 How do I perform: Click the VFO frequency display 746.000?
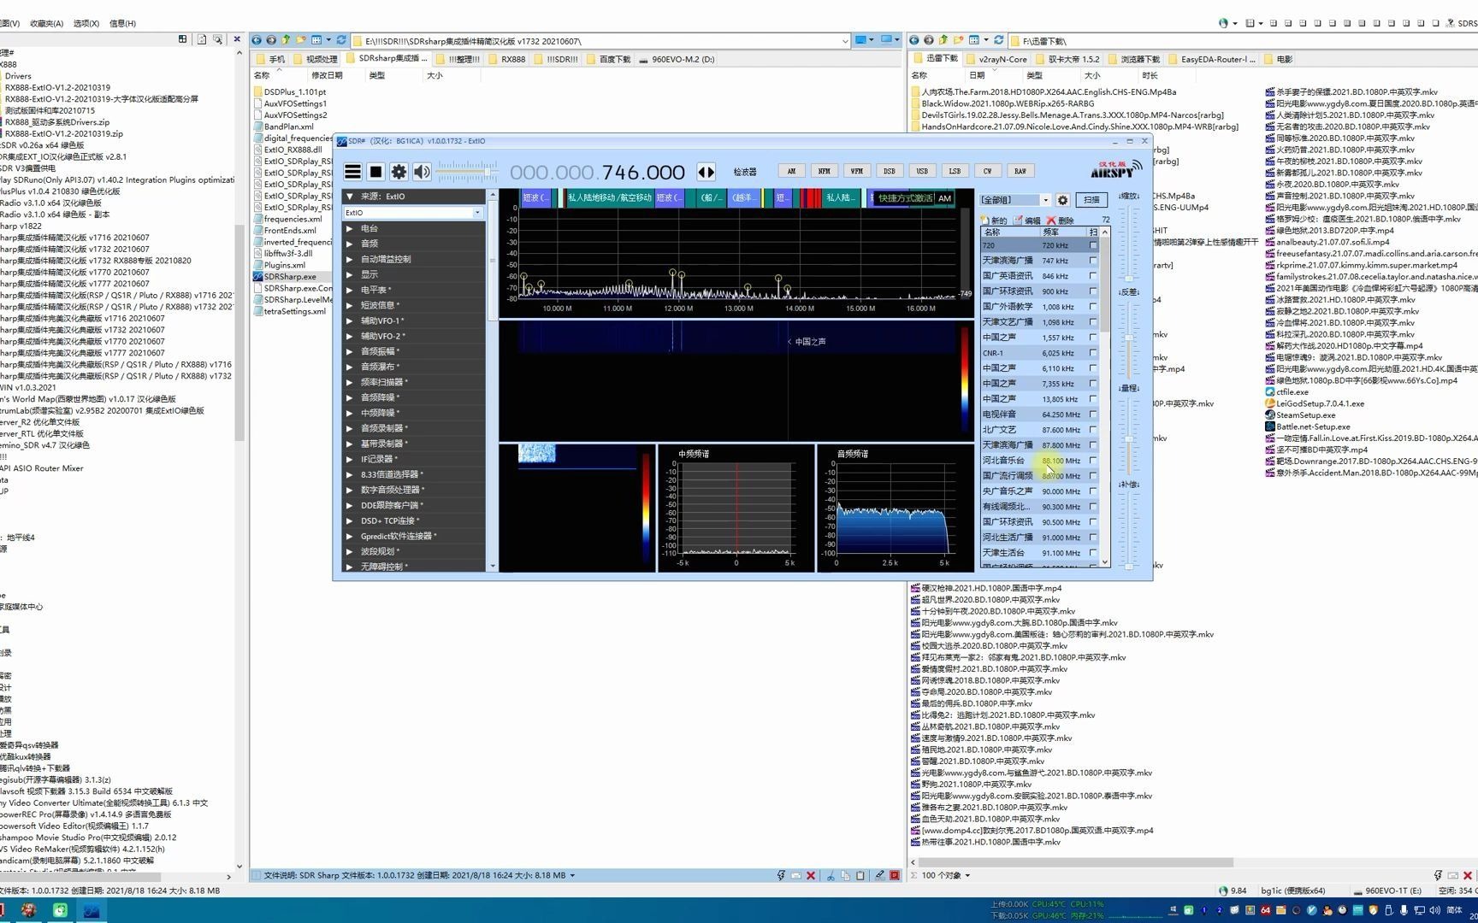[x=598, y=172]
